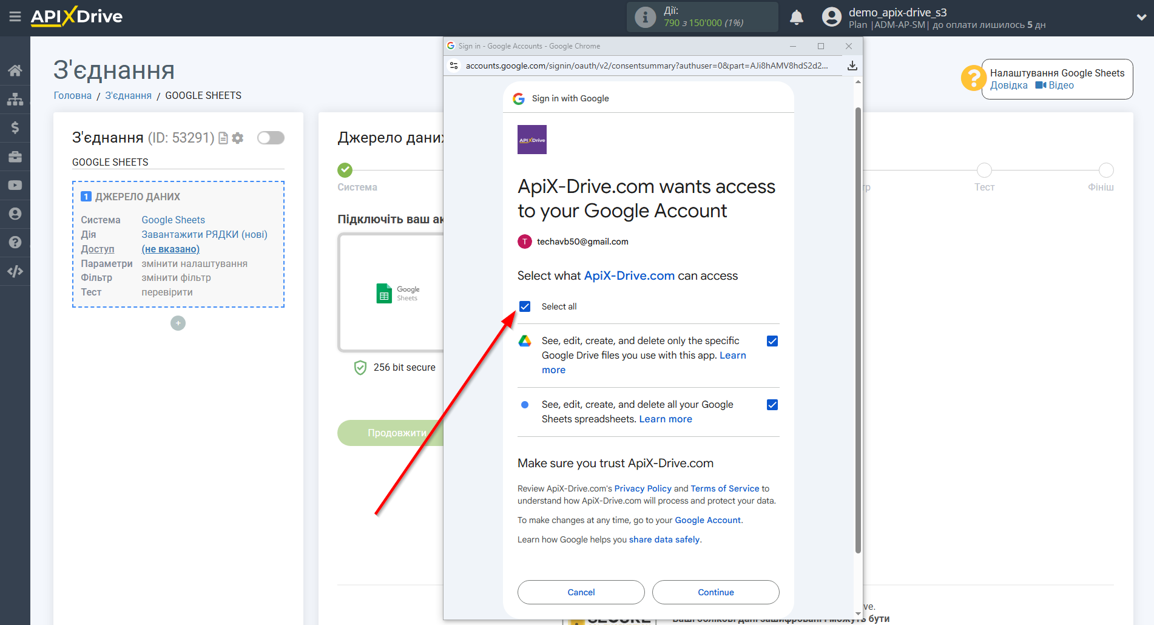Select the Home icon in the sidebar
Image resolution: width=1154 pixels, height=625 pixels.
click(x=15, y=70)
